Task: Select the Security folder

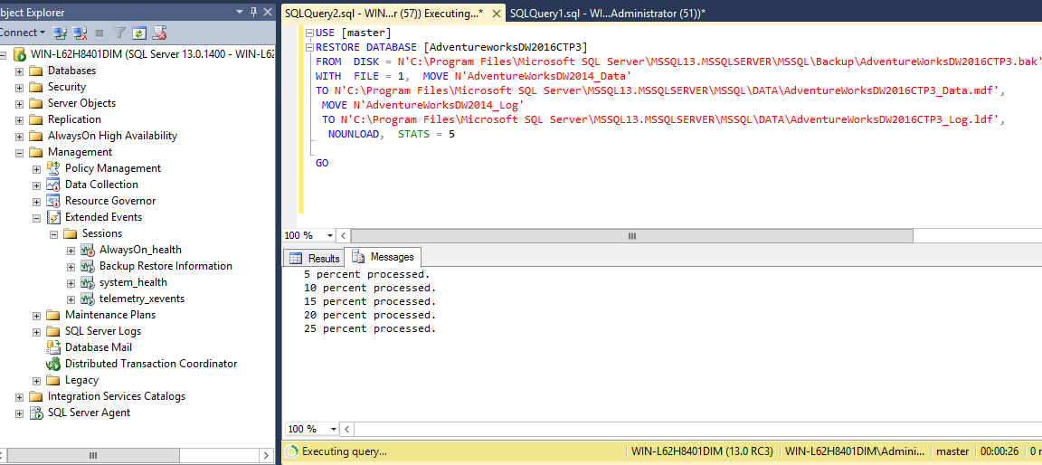Action: pos(66,87)
